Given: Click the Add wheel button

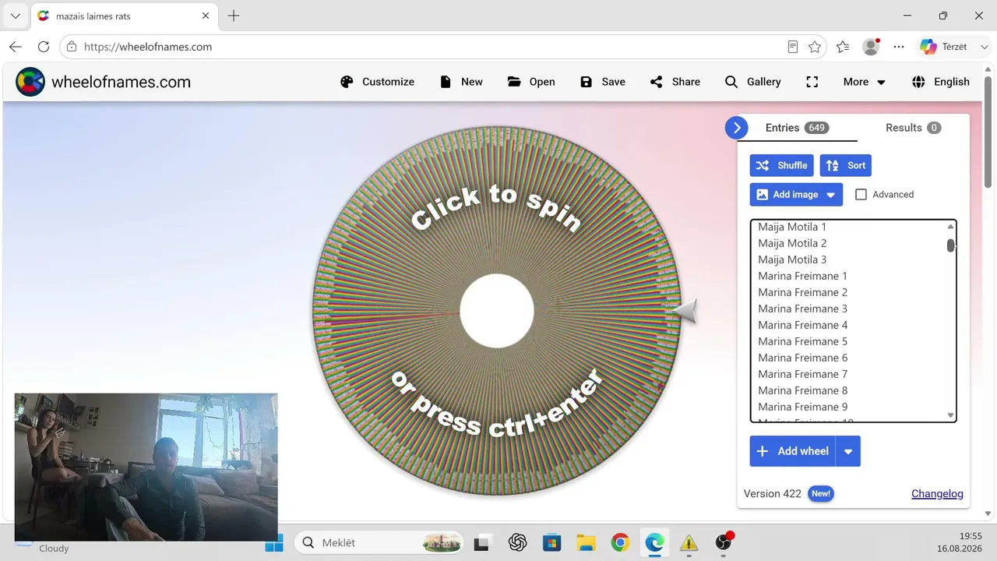Looking at the screenshot, I should [x=793, y=451].
